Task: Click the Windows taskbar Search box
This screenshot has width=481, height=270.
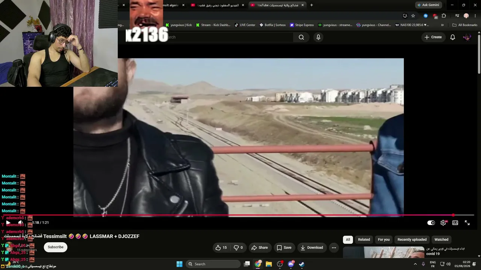Action: [x=213, y=264]
